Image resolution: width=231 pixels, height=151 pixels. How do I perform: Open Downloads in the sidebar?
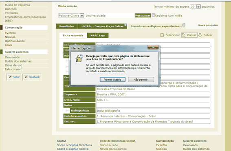tap(12, 57)
